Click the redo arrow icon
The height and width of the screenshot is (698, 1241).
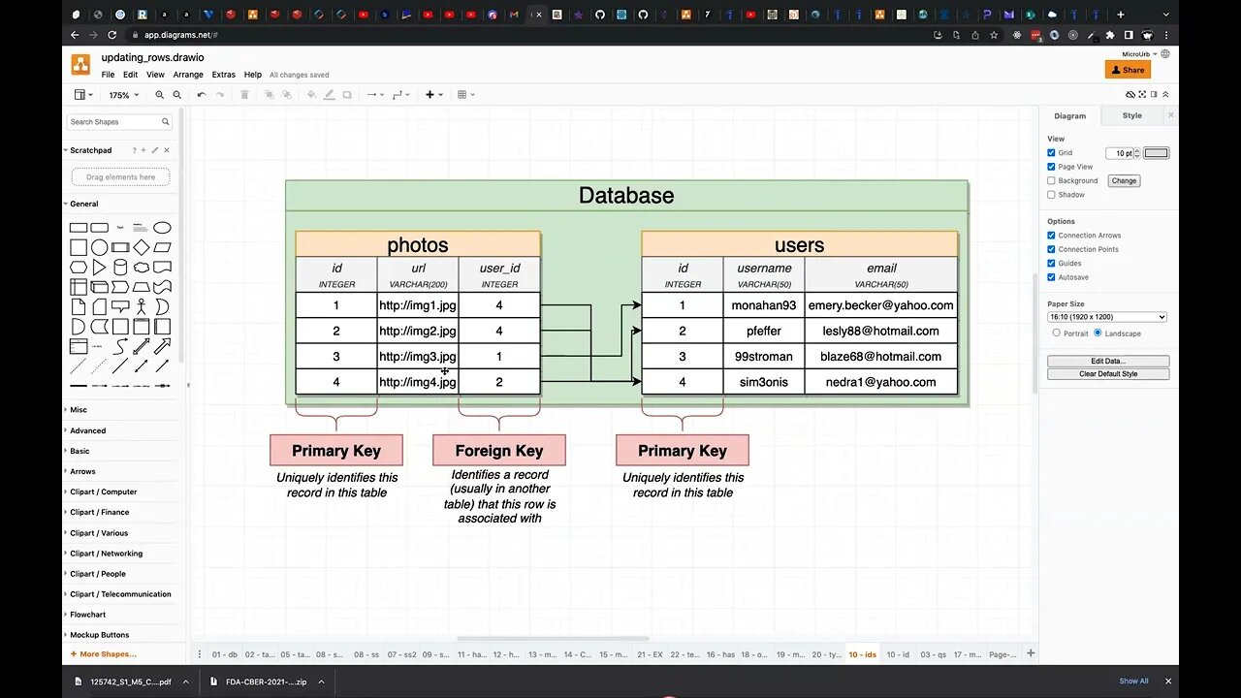pos(219,95)
